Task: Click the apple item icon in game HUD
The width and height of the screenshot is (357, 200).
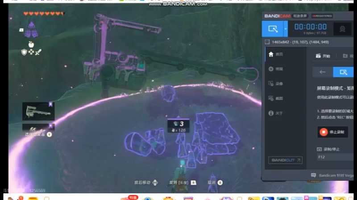Action: [31, 44]
